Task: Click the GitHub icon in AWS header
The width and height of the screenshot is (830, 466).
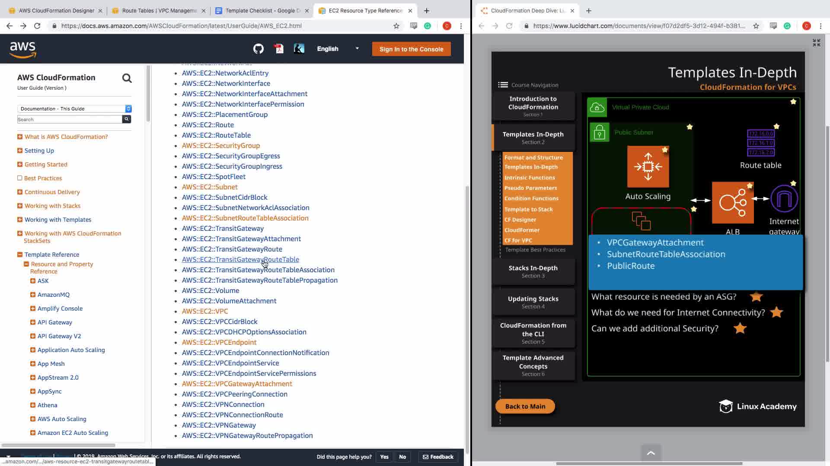Action: tap(259, 49)
